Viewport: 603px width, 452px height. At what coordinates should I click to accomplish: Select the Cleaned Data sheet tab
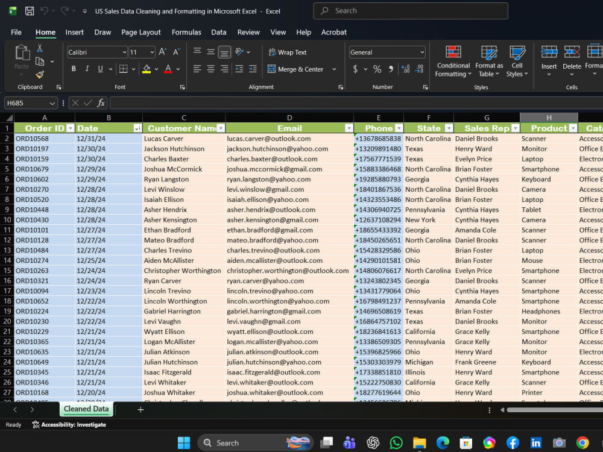(x=86, y=409)
